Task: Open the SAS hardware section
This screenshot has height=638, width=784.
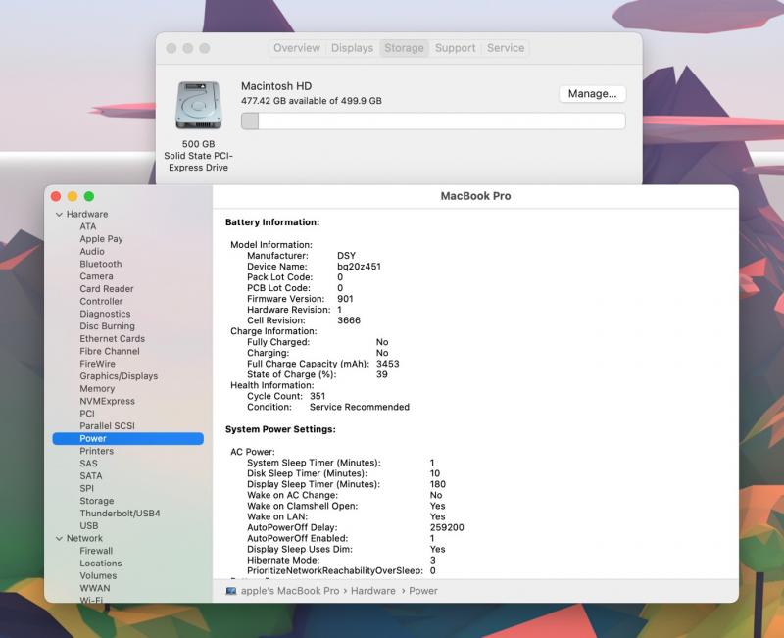Action: [x=88, y=464]
